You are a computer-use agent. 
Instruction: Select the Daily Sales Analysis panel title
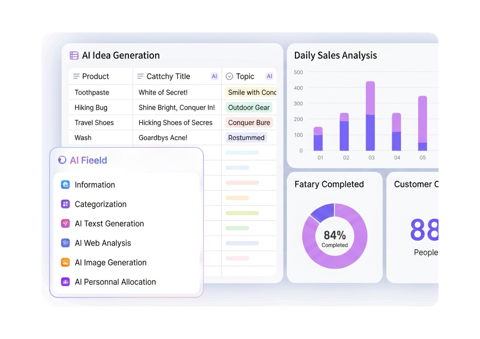click(x=336, y=55)
